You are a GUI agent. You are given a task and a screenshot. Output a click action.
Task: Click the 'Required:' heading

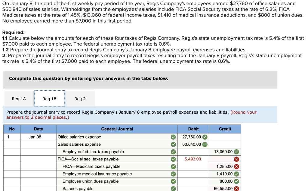click(14, 32)
